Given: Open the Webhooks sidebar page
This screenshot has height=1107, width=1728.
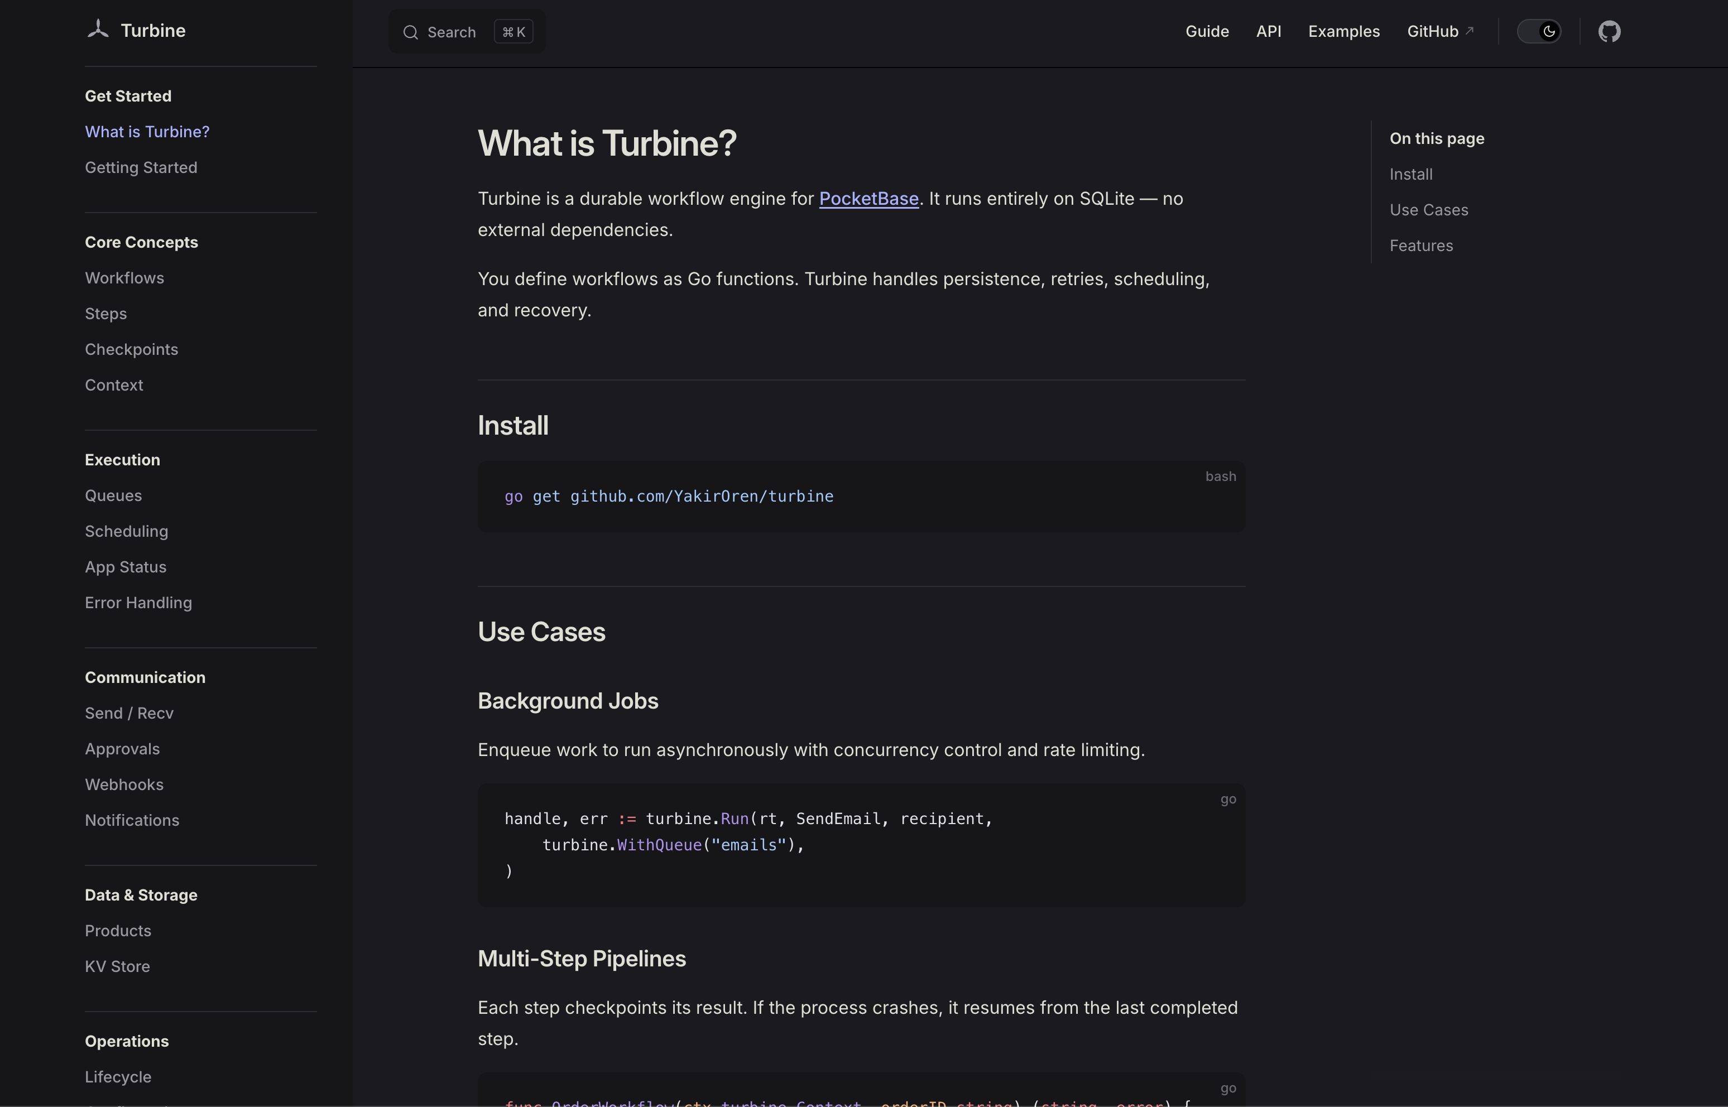Looking at the screenshot, I should (124, 784).
